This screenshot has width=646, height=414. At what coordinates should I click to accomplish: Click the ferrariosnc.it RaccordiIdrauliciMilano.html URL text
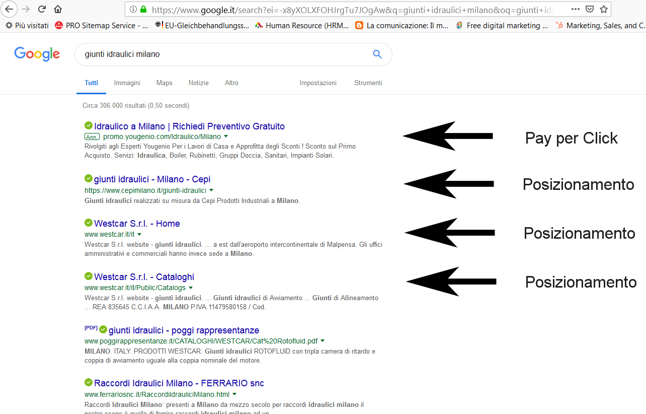pyautogui.click(x=157, y=394)
